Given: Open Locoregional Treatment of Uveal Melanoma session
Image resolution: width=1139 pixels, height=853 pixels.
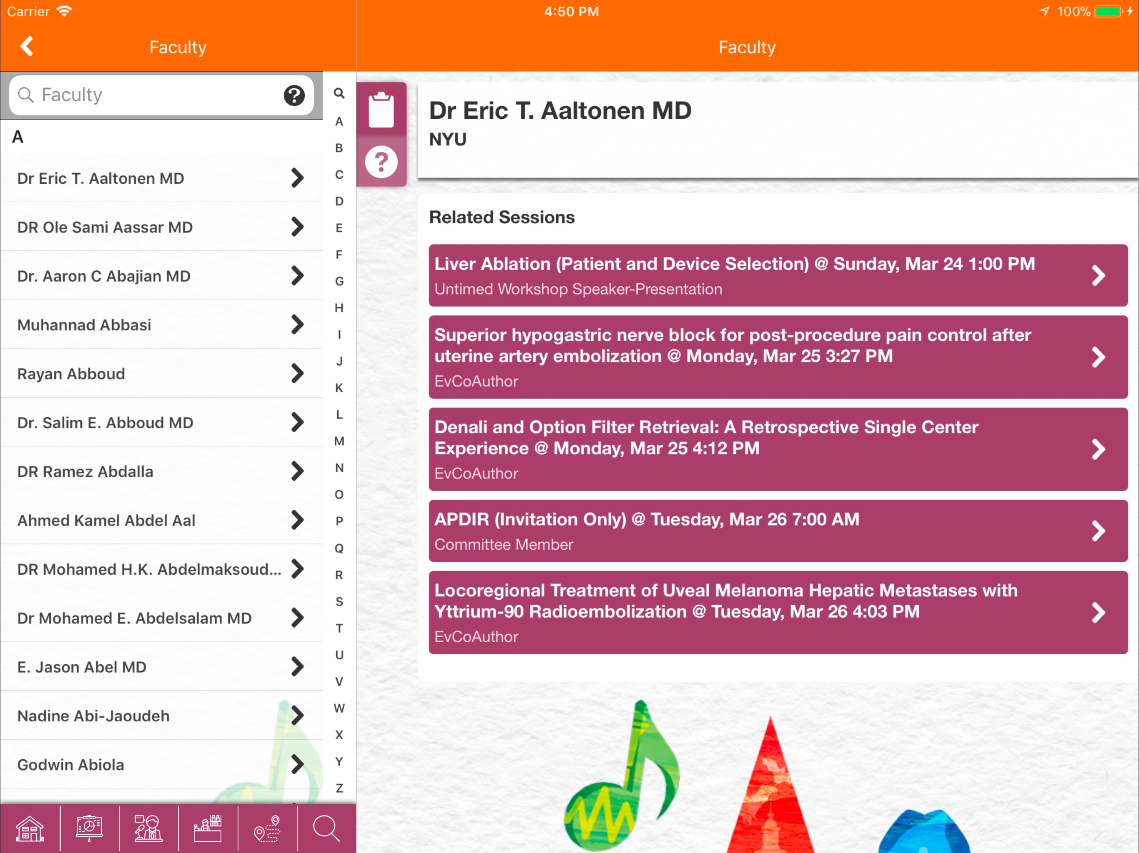Looking at the screenshot, I should tap(778, 612).
